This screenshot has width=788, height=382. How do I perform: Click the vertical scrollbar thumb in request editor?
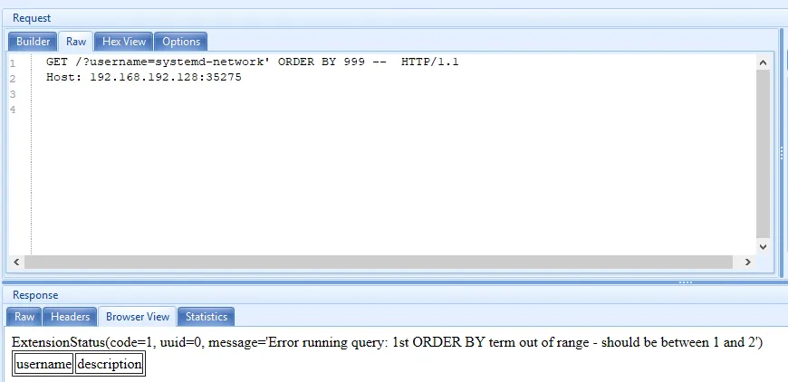(x=763, y=154)
